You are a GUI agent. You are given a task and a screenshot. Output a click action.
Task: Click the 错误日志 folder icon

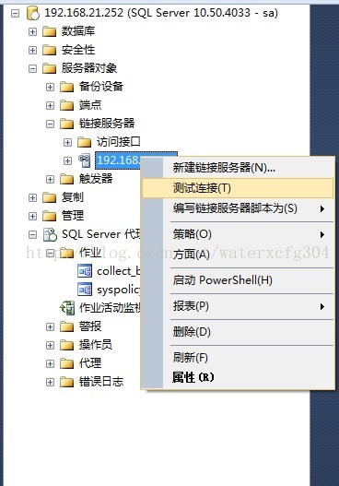click(x=66, y=382)
